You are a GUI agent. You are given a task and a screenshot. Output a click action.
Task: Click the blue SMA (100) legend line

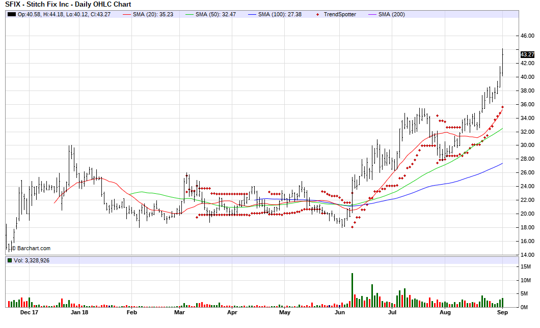tap(252, 14)
